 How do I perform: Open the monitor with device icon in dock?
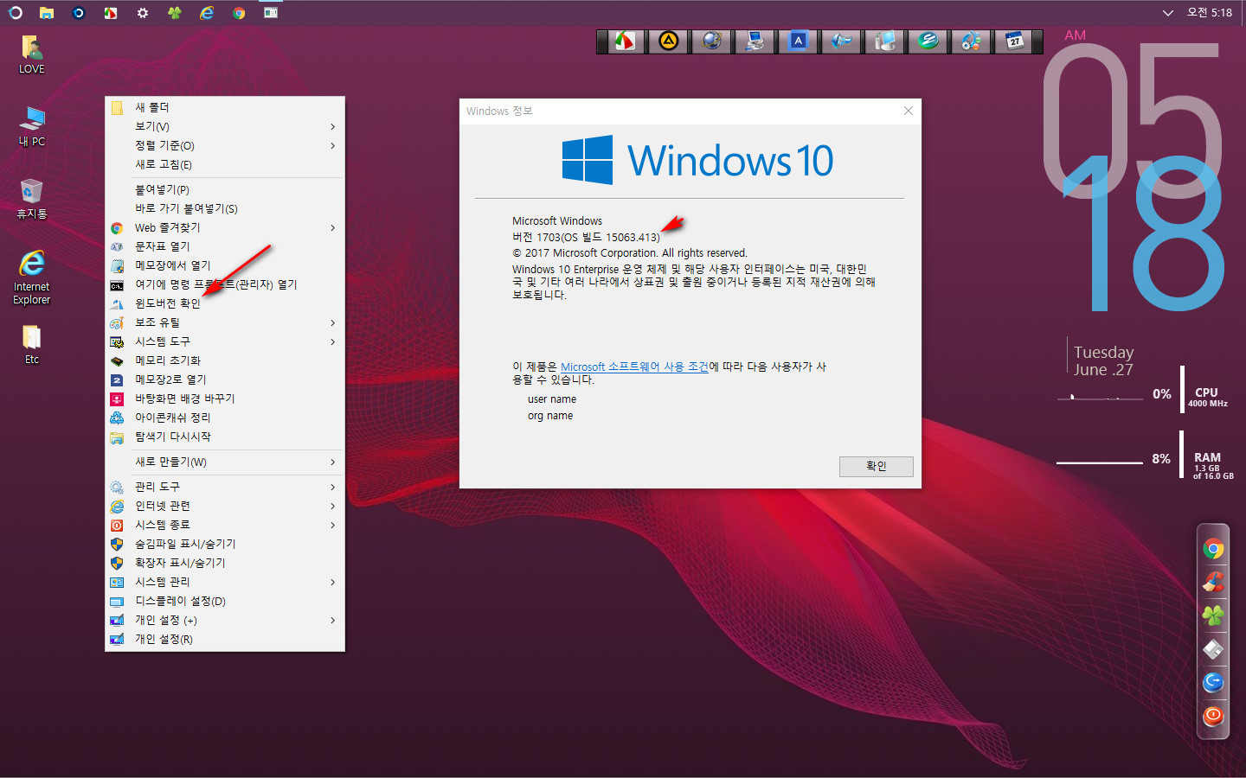[884, 41]
